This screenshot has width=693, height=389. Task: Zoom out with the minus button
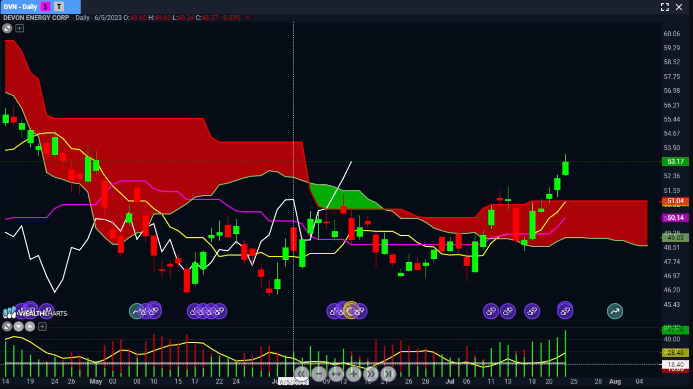tap(318, 374)
